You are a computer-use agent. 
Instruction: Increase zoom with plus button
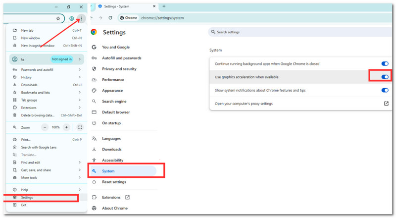[66, 127]
